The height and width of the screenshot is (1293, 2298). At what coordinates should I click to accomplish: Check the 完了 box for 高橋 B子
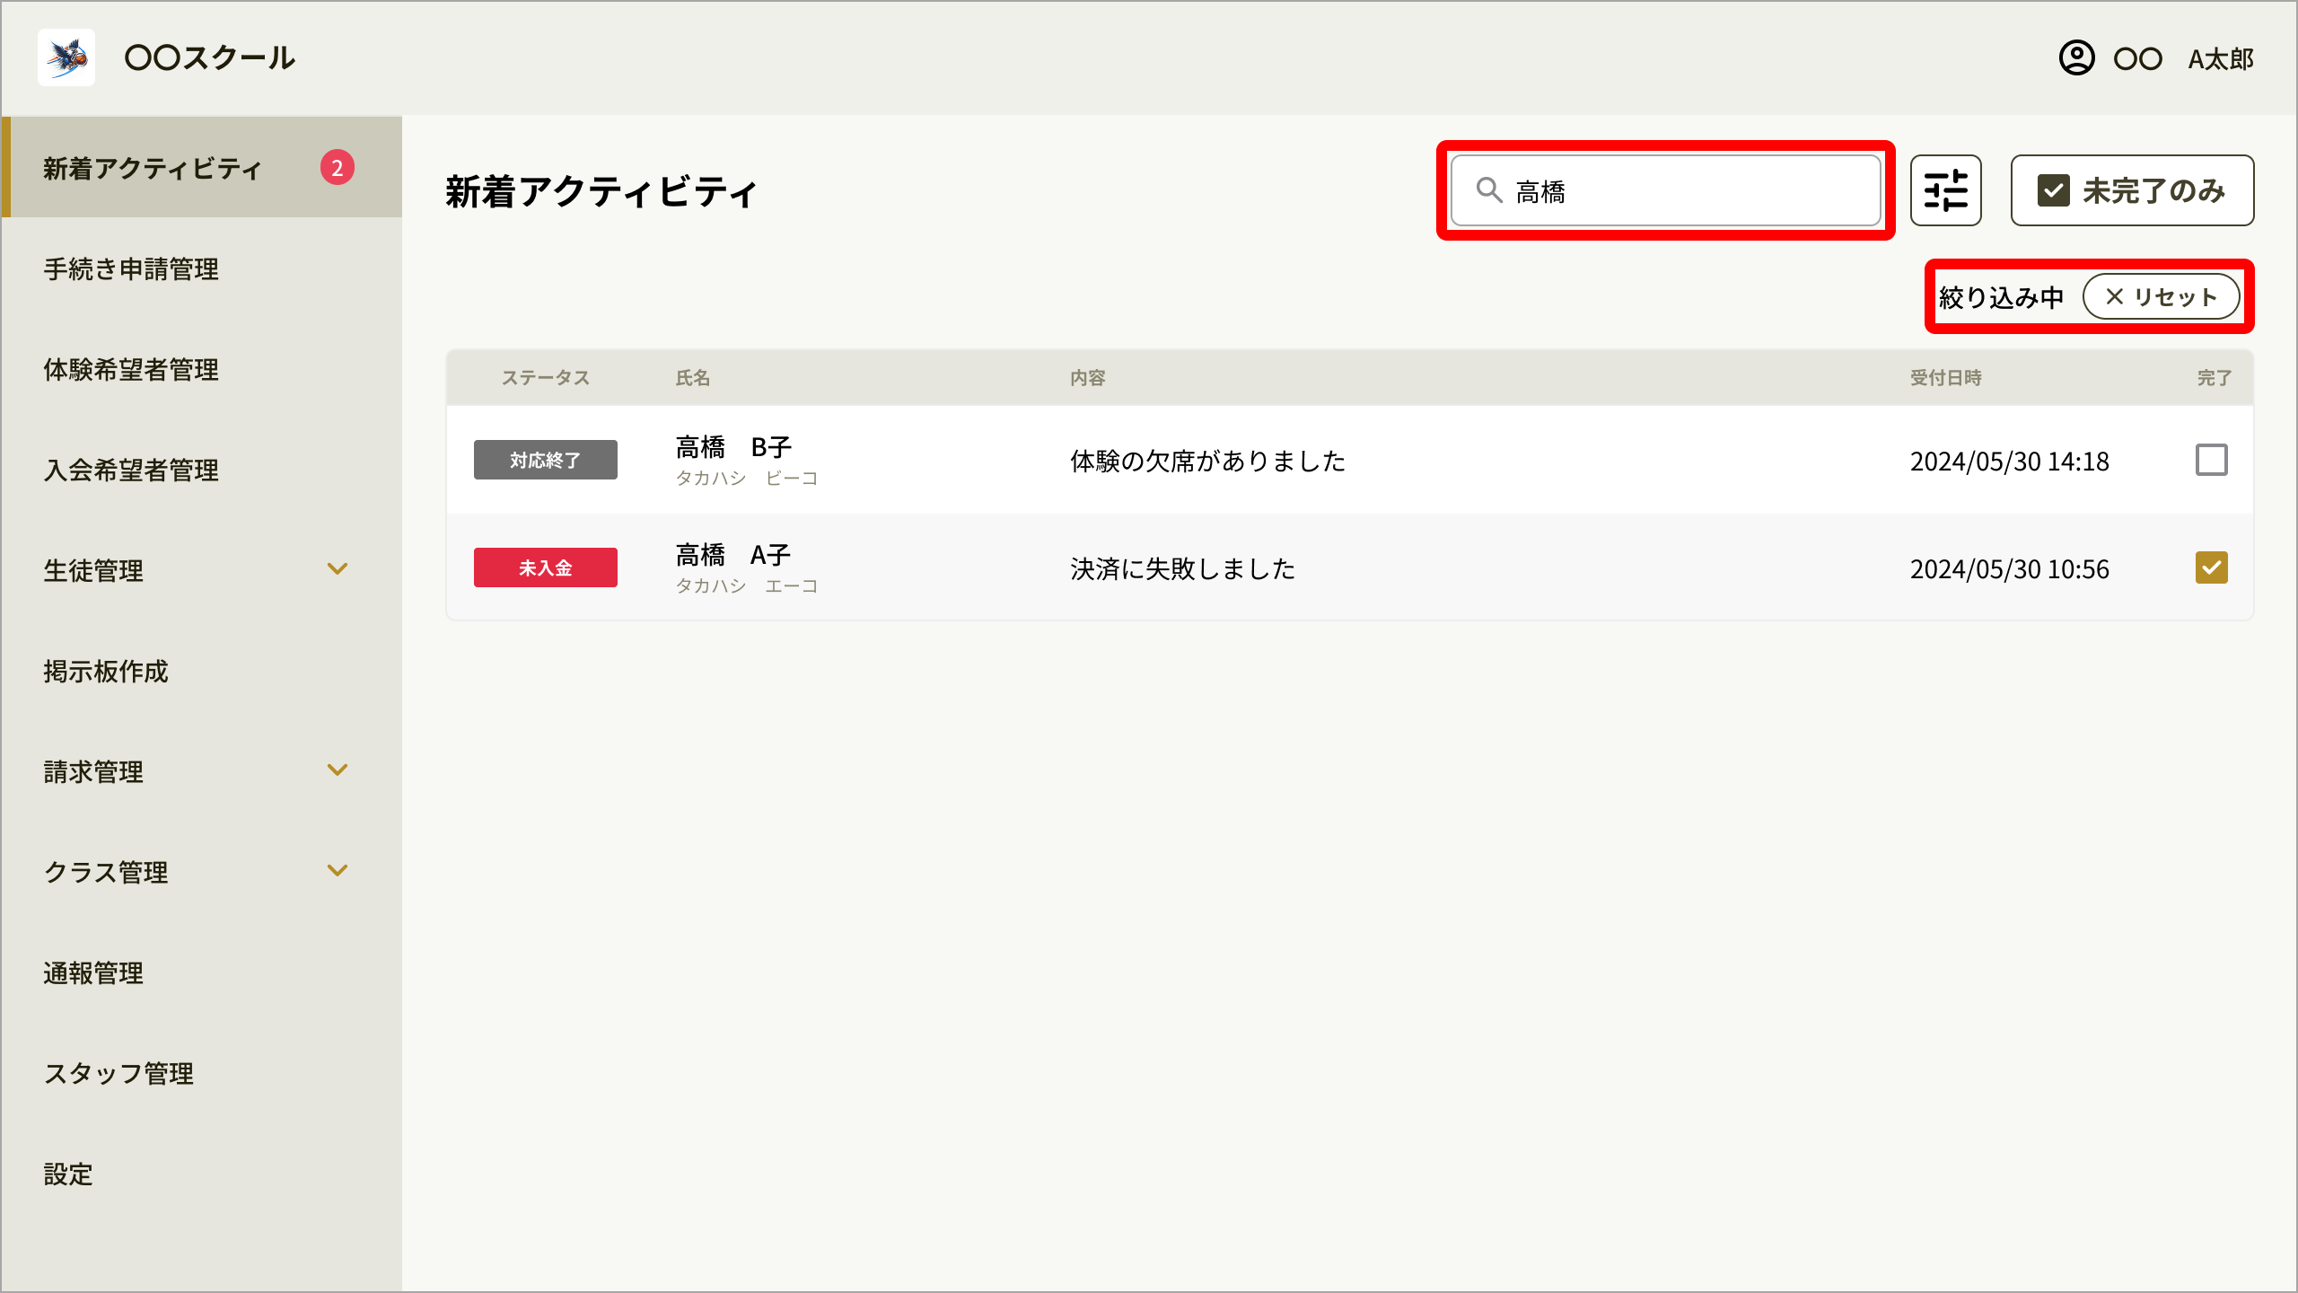click(x=2211, y=460)
